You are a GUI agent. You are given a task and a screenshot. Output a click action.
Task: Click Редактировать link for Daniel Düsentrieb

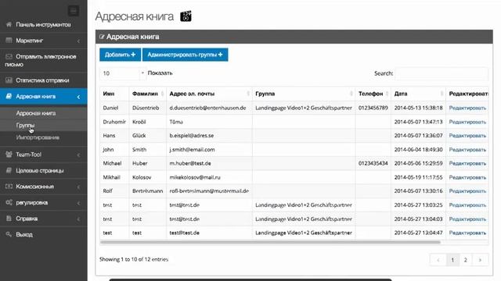pos(467,108)
